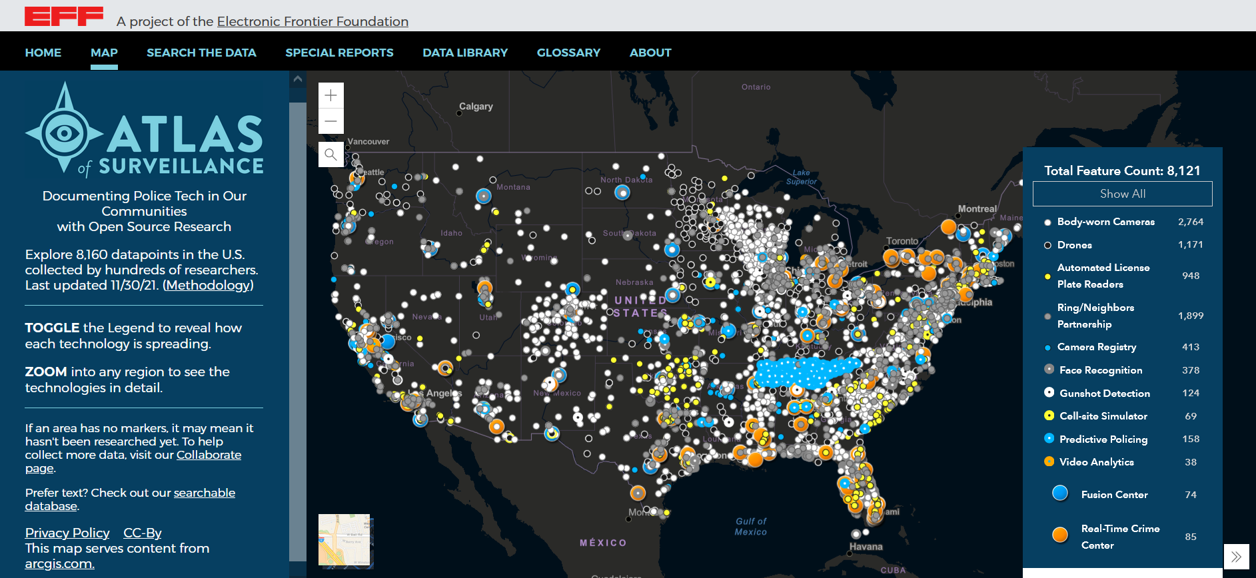Click the EFF logo
Viewport: 1256px width, 578px height.
[64, 16]
